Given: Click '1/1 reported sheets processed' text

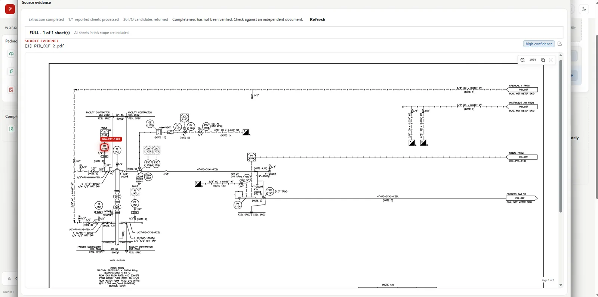Looking at the screenshot, I should 93,19.
